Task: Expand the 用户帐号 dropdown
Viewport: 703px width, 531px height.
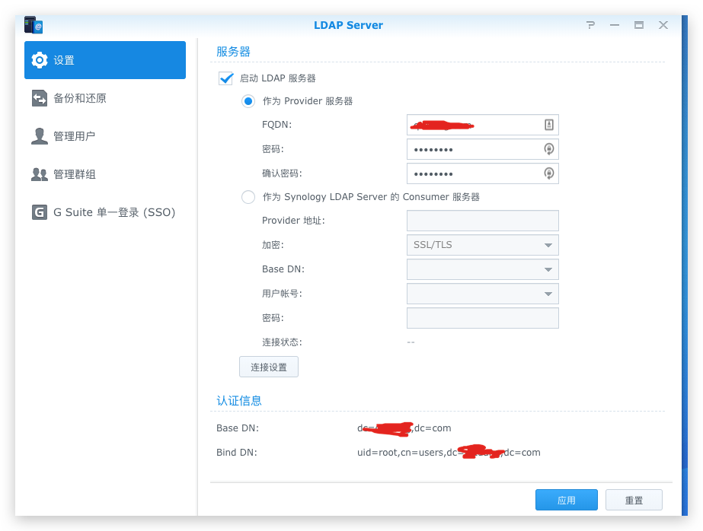Action: 483,294
